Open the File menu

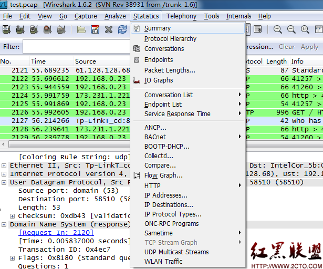tap(7, 16)
